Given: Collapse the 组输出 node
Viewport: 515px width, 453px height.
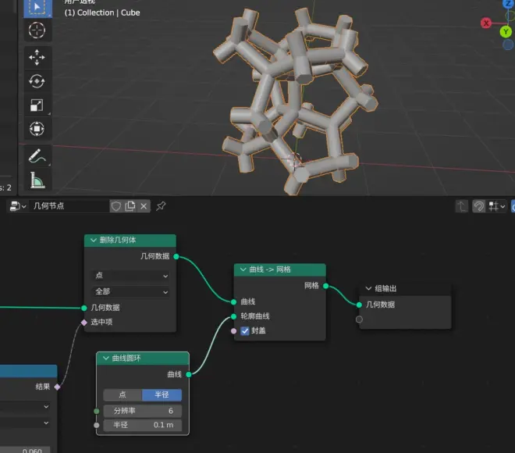Looking at the screenshot, I should (x=368, y=288).
